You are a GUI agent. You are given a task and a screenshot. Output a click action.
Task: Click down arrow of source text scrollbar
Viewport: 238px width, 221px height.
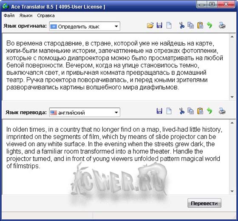(232, 97)
